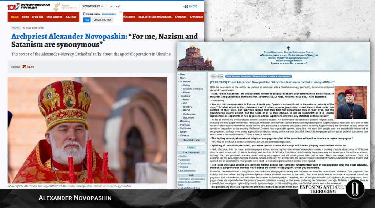Click the night weather +19° icon
The height and width of the screenshot is (208, 375).
pyautogui.click(x=111, y=7)
